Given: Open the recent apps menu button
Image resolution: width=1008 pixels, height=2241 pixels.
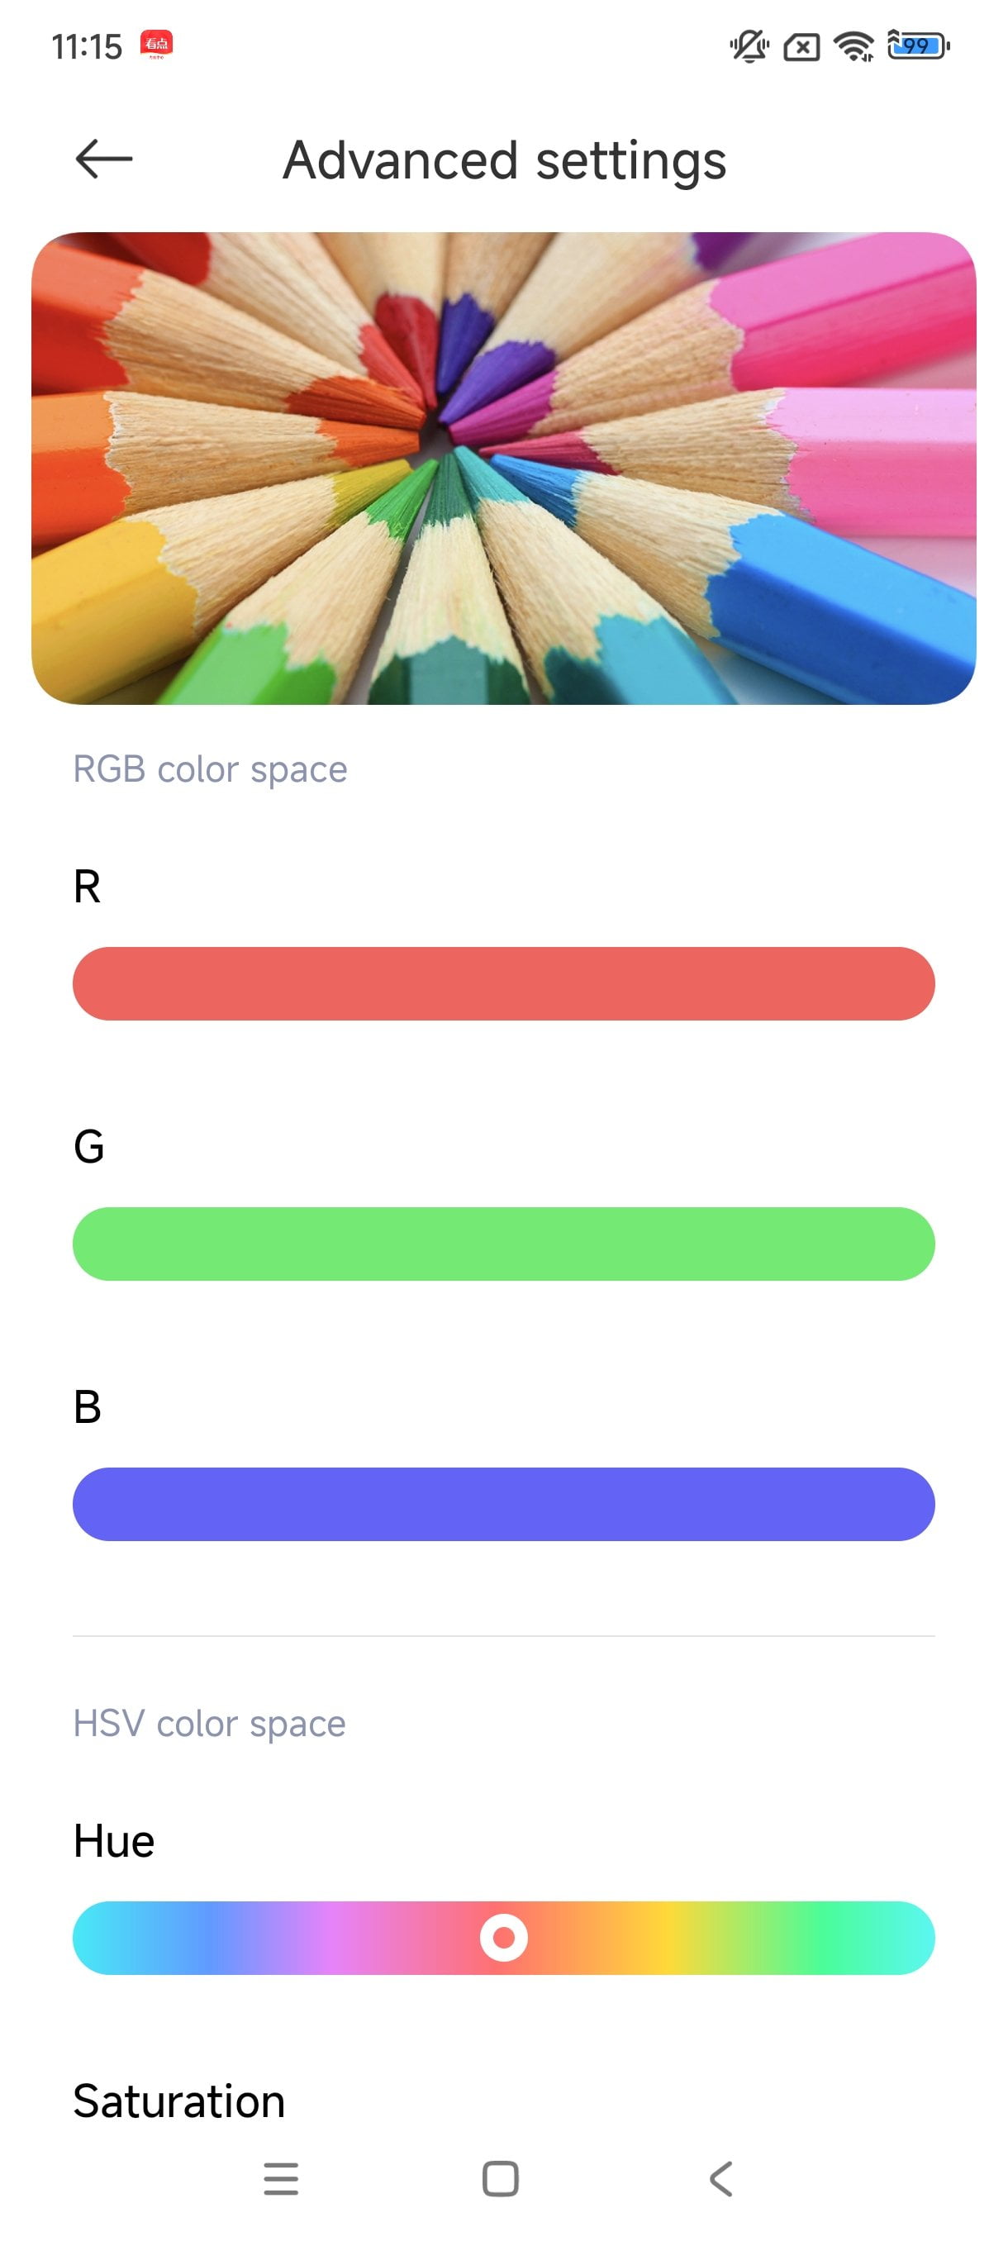Looking at the screenshot, I should pyautogui.click(x=281, y=2178).
